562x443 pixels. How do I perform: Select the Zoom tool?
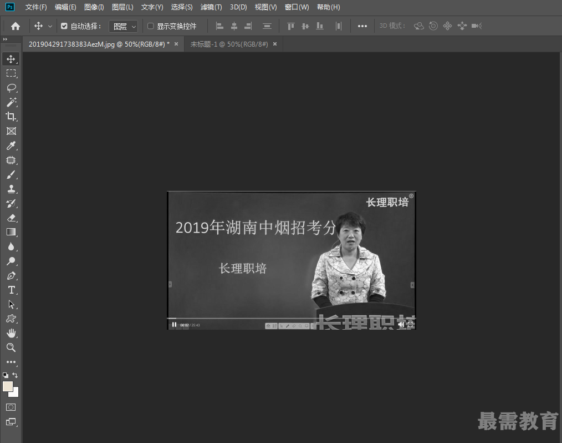[11, 348]
